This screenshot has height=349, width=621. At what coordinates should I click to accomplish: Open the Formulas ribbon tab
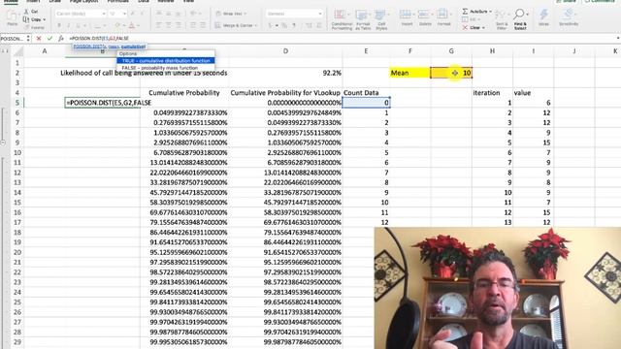(118, 1)
